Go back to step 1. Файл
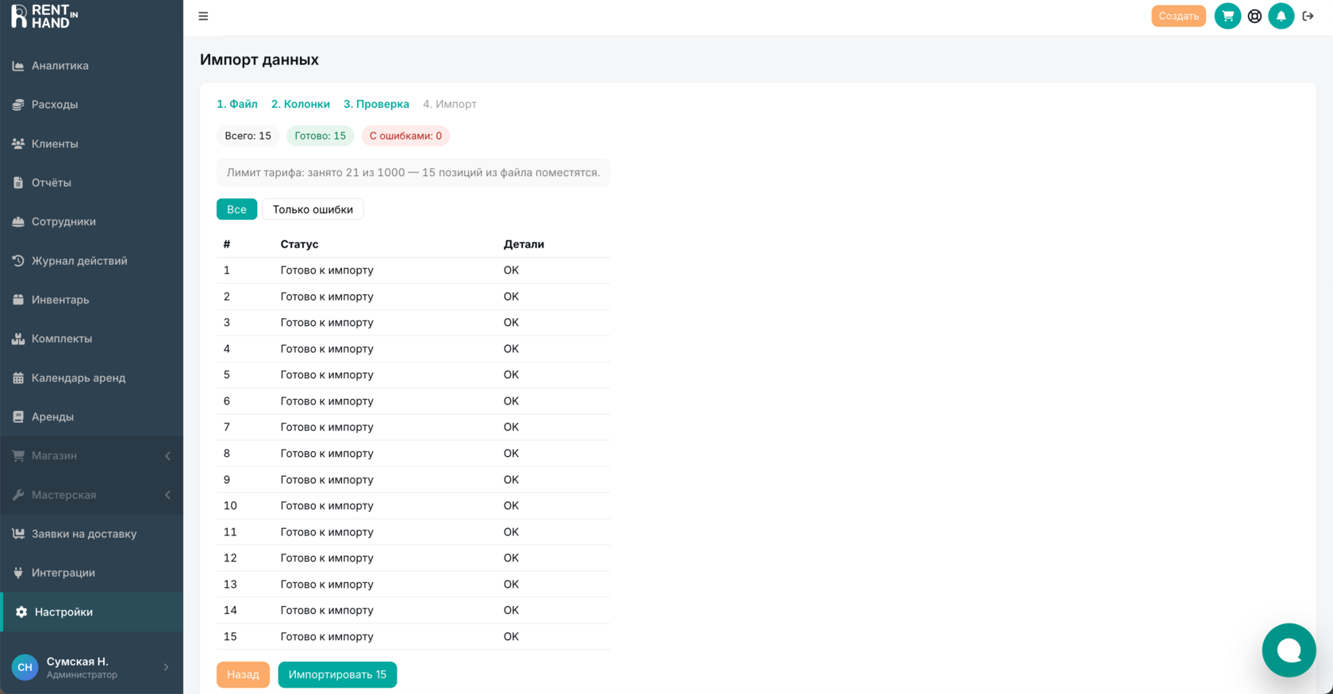The width and height of the screenshot is (1333, 694). 237,104
